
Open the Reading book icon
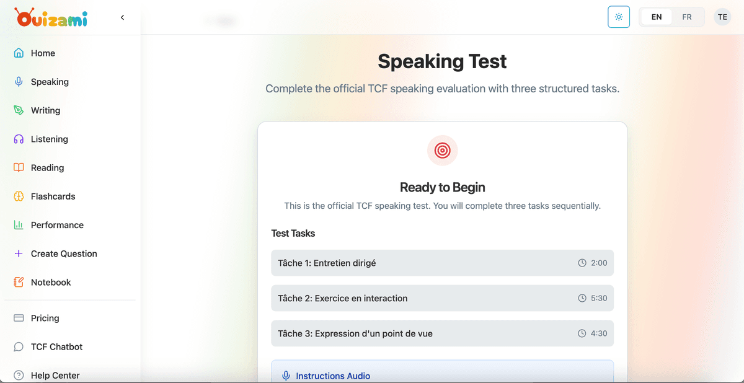(x=19, y=167)
